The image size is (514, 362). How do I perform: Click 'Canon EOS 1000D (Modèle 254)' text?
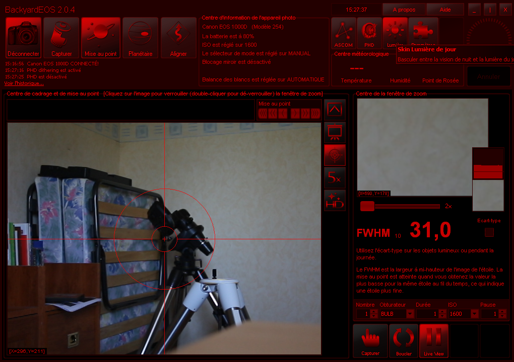pyautogui.click(x=242, y=27)
